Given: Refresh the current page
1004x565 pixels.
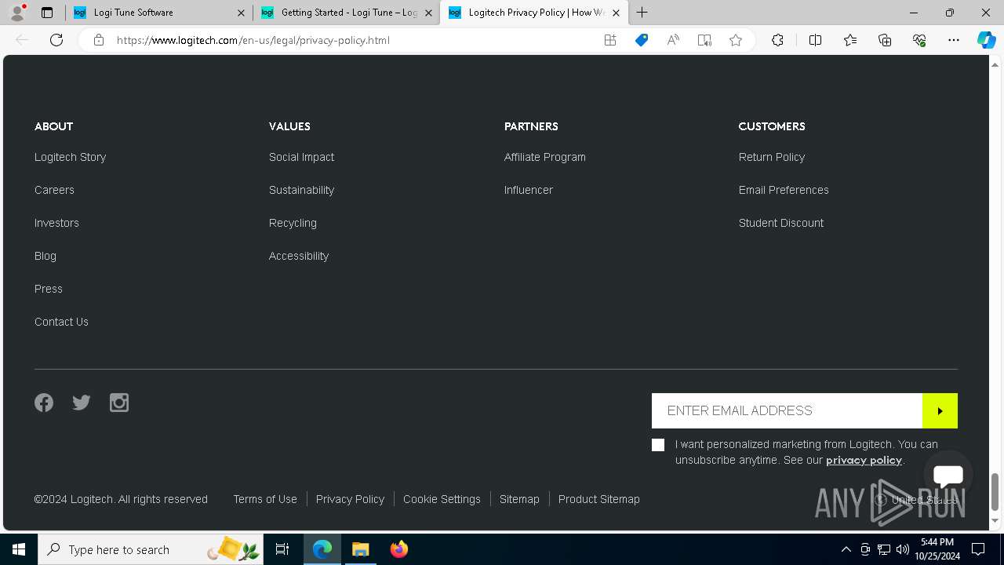Looking at the screenshot, I should [x=56, y=40].
